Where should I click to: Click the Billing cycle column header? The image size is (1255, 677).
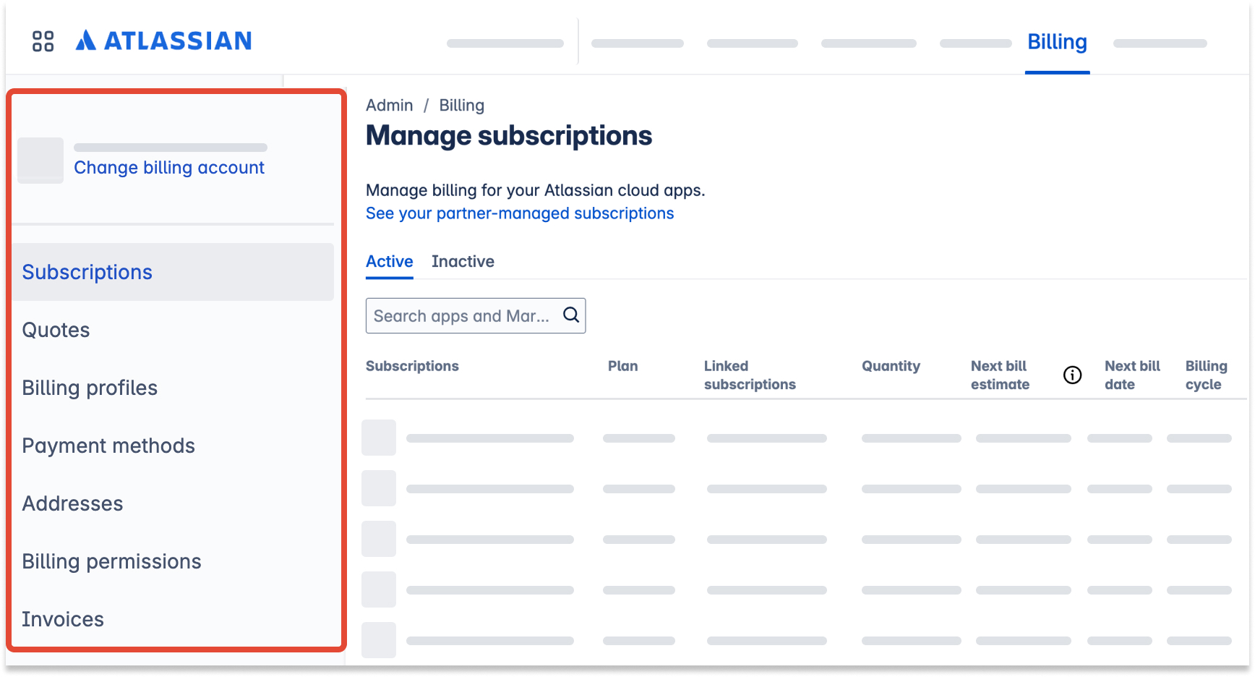1206,375
